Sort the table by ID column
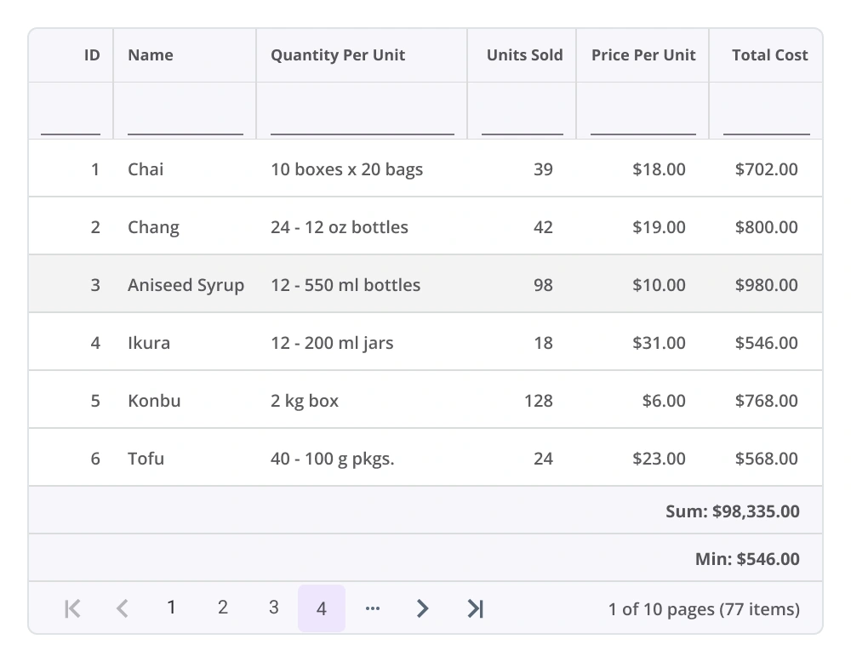This screenshot has height=662, width=851. [x=90, y=54]
